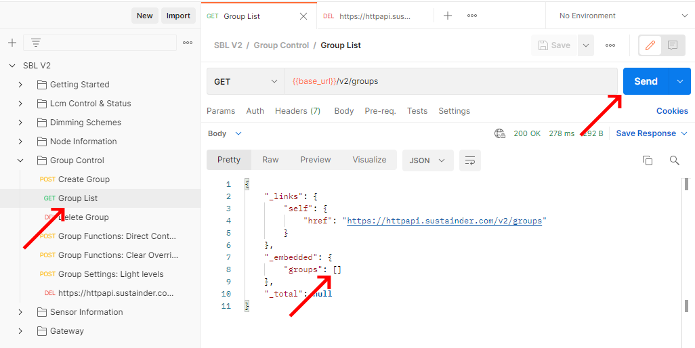
Task: Open sidebar three-dot options menu
Action: click(188, 43)
